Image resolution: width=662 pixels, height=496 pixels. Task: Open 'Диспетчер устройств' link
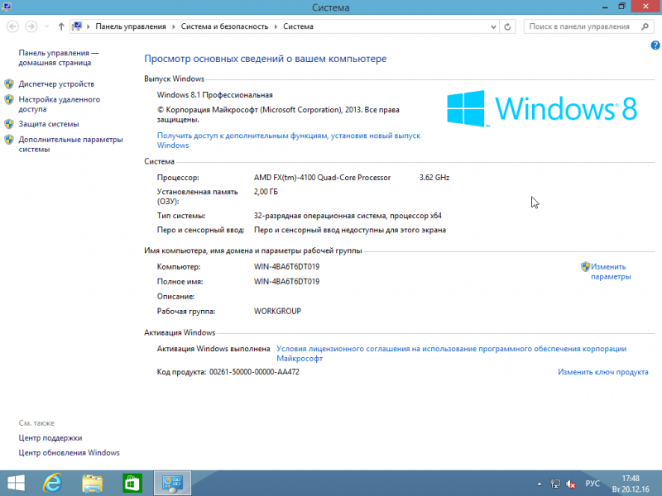(x=56, y=84)
